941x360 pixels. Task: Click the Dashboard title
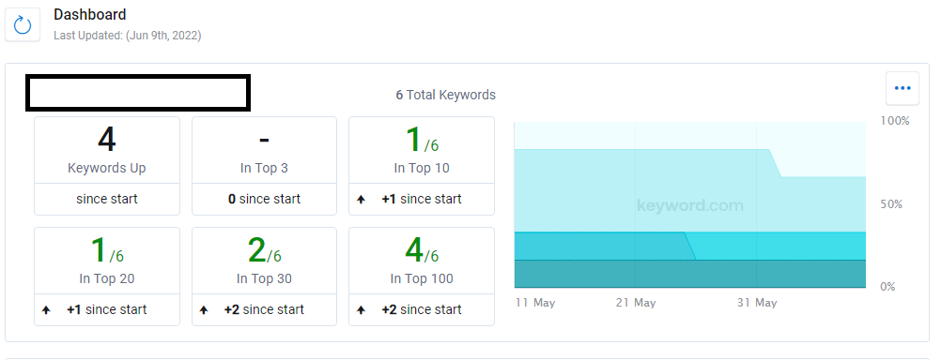click(90, 14)
